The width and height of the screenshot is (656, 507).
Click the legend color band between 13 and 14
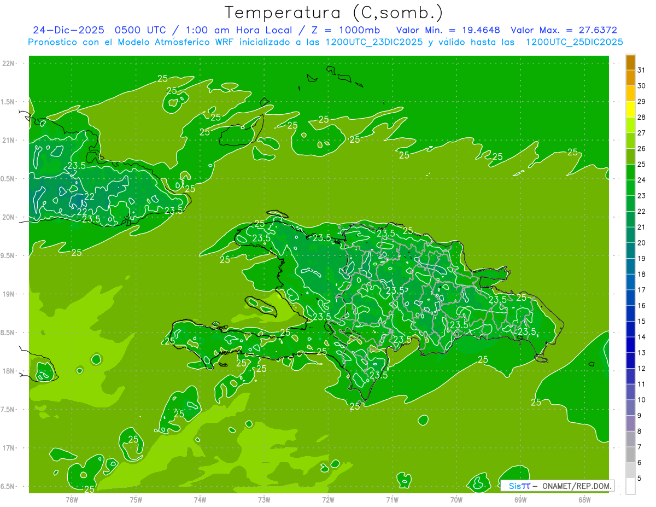630,345
